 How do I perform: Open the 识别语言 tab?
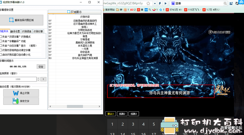pyautogui.click(x=27, y=31)
